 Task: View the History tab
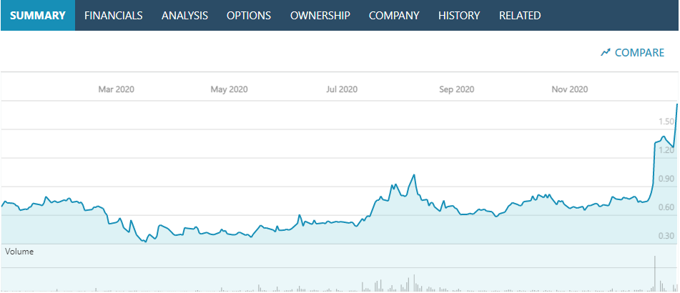point(459,16)
